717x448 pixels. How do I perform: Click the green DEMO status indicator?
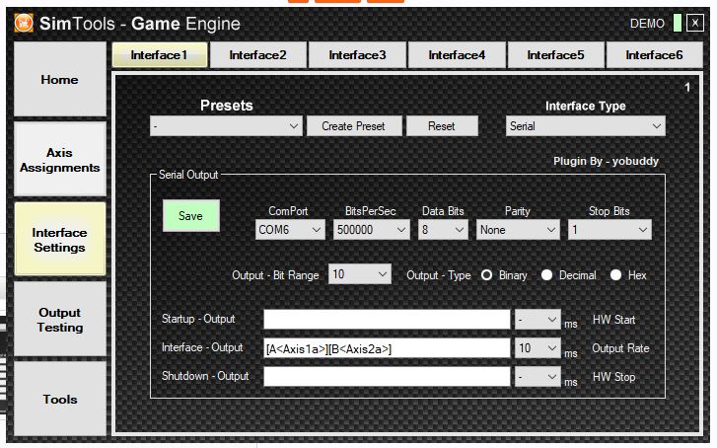coord(678,23)
